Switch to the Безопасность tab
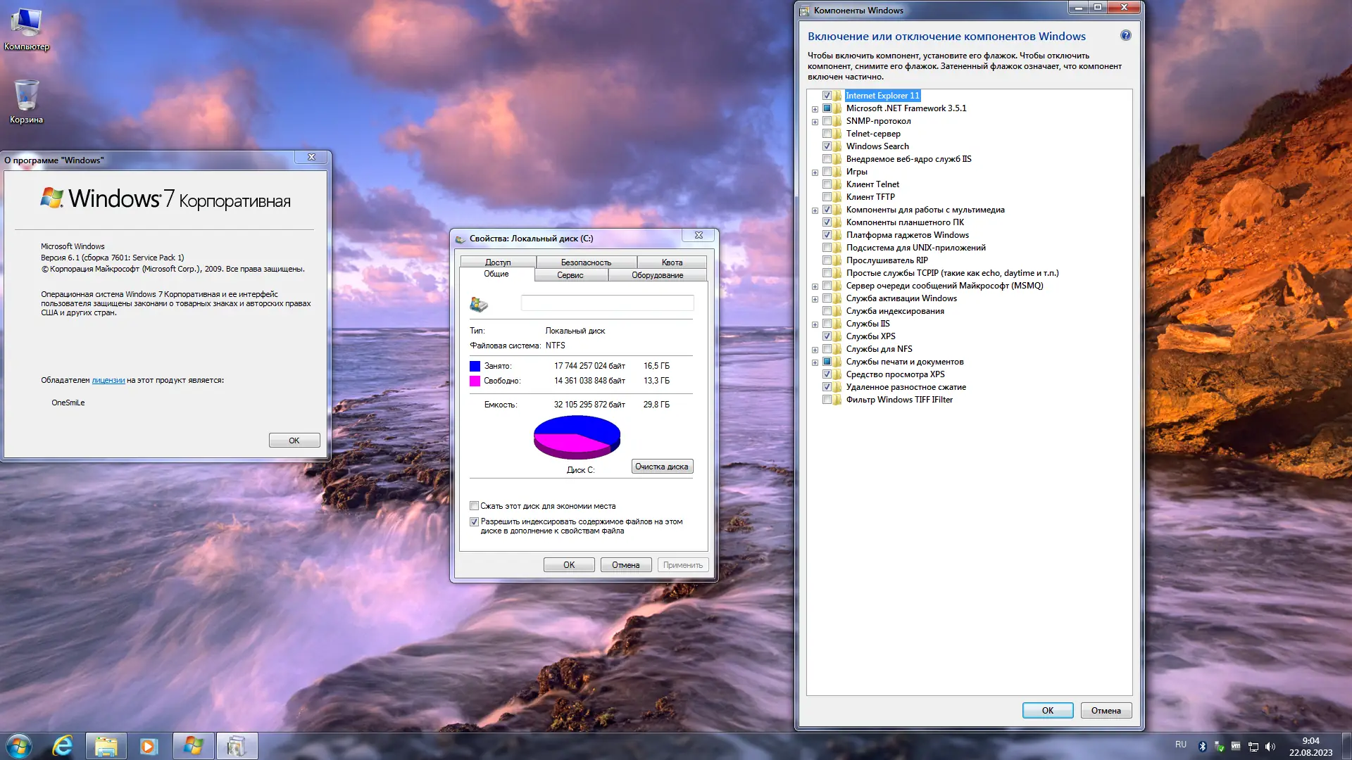1352x760 pixels. pyautogui.click(x=586, y=262)
